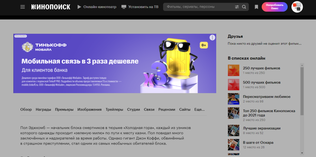Viewport: 316px width, 157px height.
Task: Open ad options three-dot menu
Action: 212,38
